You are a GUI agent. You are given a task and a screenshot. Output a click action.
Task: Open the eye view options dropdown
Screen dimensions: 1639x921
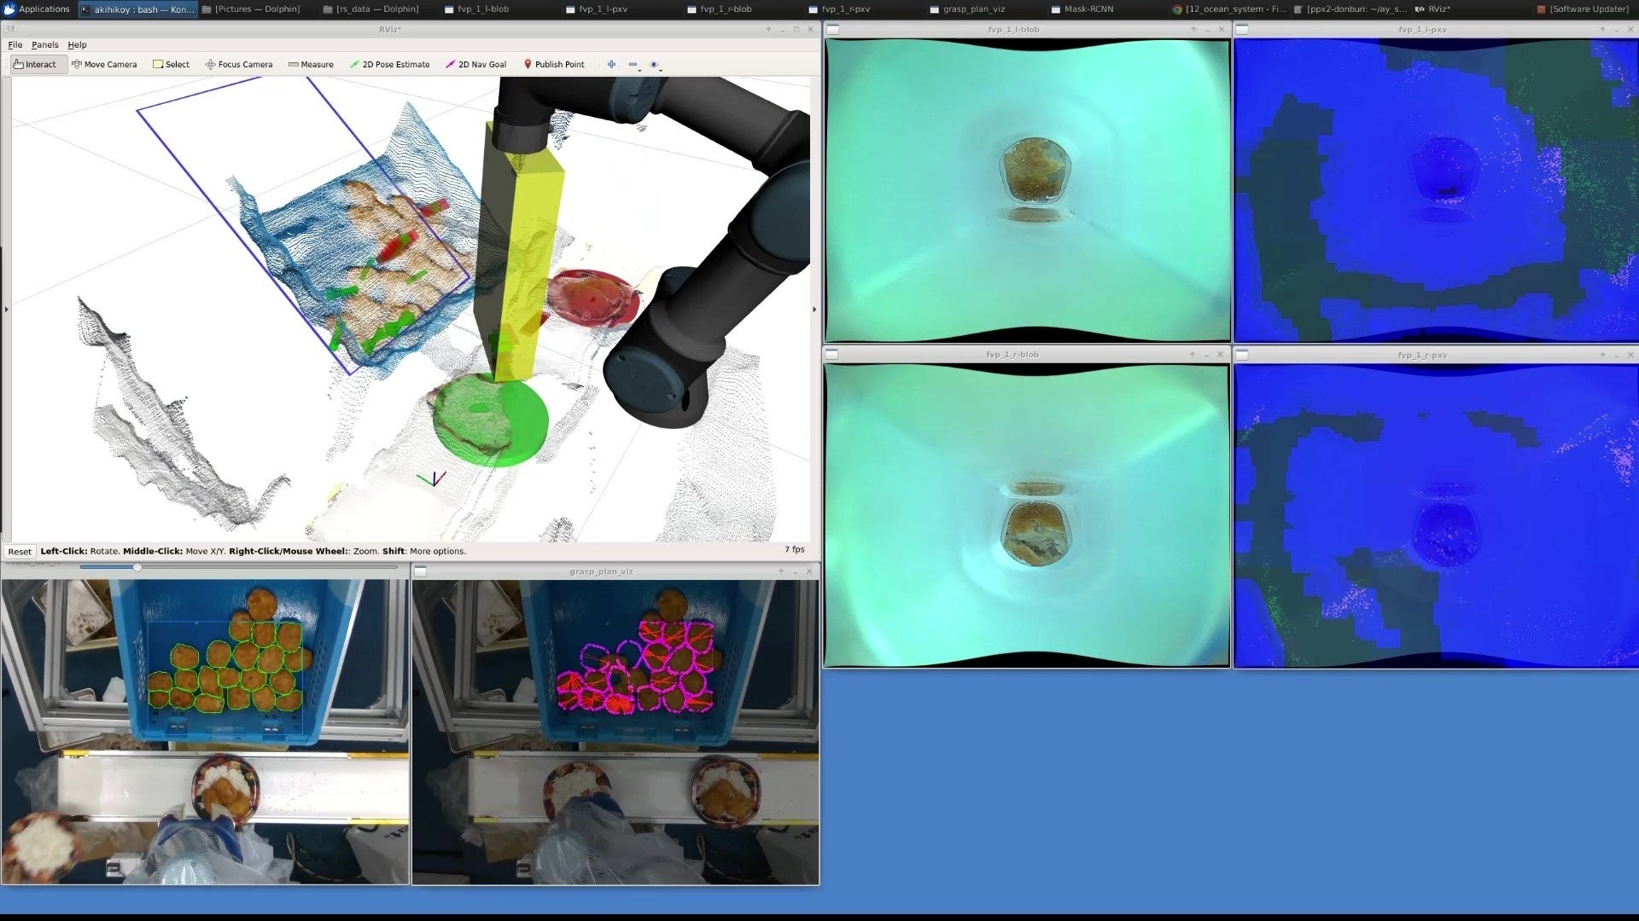[x=655, y=65]
